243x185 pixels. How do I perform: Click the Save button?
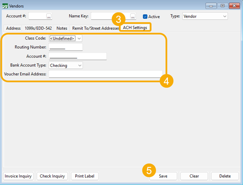click(163, 176)
